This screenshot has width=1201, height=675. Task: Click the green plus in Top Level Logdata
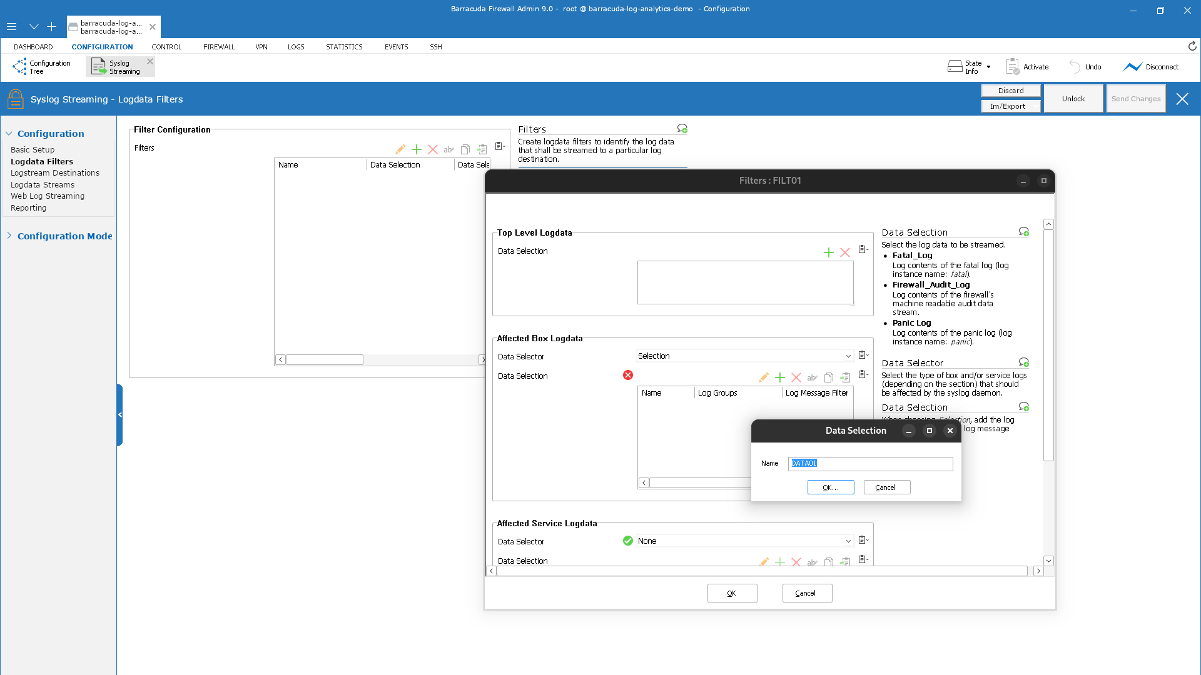pyautogui.click(x=829, y=252)
